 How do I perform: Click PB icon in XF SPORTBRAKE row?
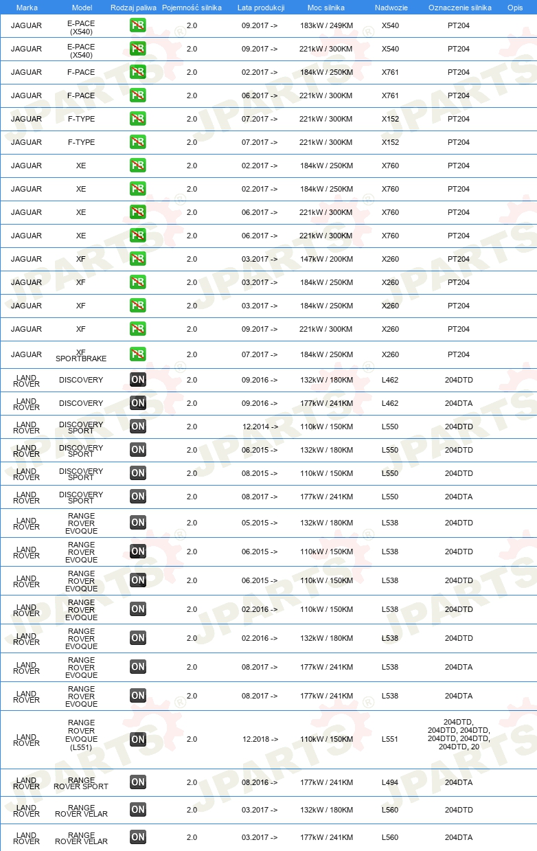coord(138,355)
